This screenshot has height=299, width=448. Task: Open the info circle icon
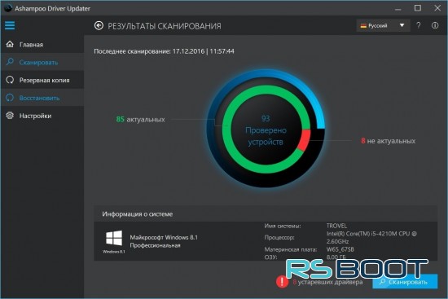(x=435, y=25)
